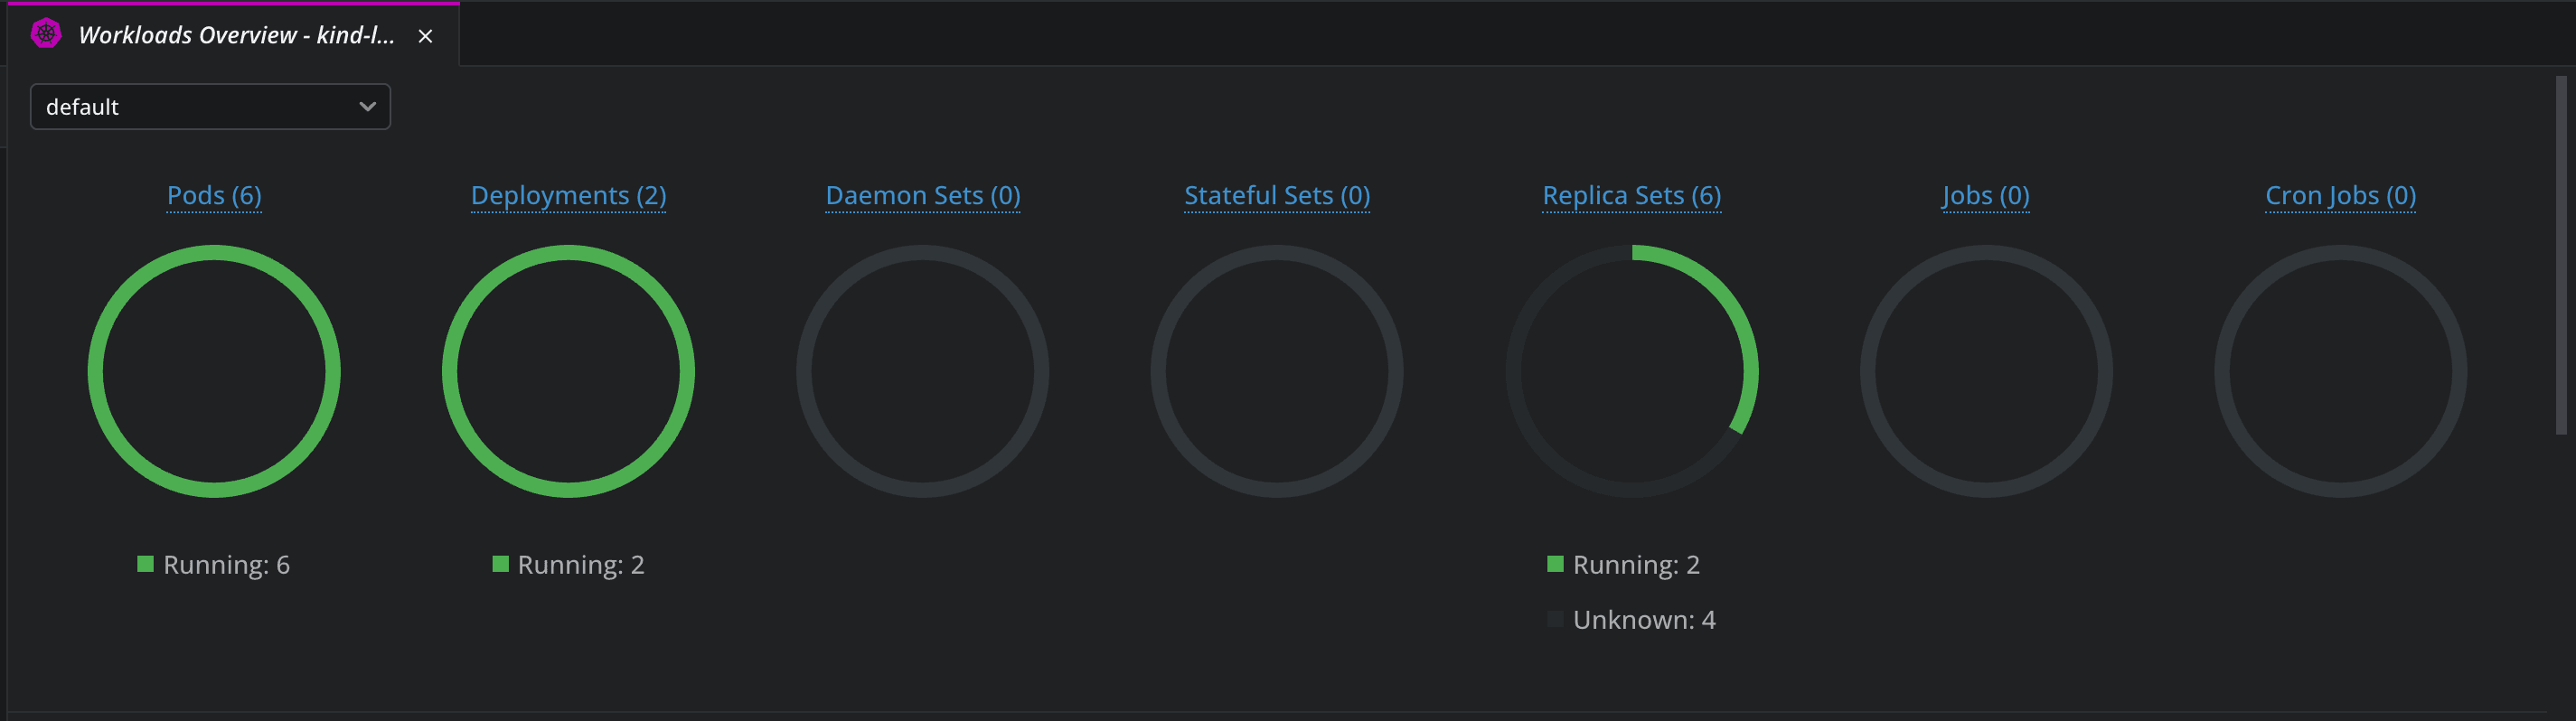Close the Workloads Overview tab

427,36
